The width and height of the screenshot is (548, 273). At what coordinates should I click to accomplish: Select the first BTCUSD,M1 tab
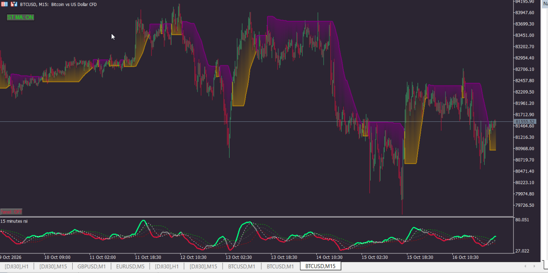[242, 267]
